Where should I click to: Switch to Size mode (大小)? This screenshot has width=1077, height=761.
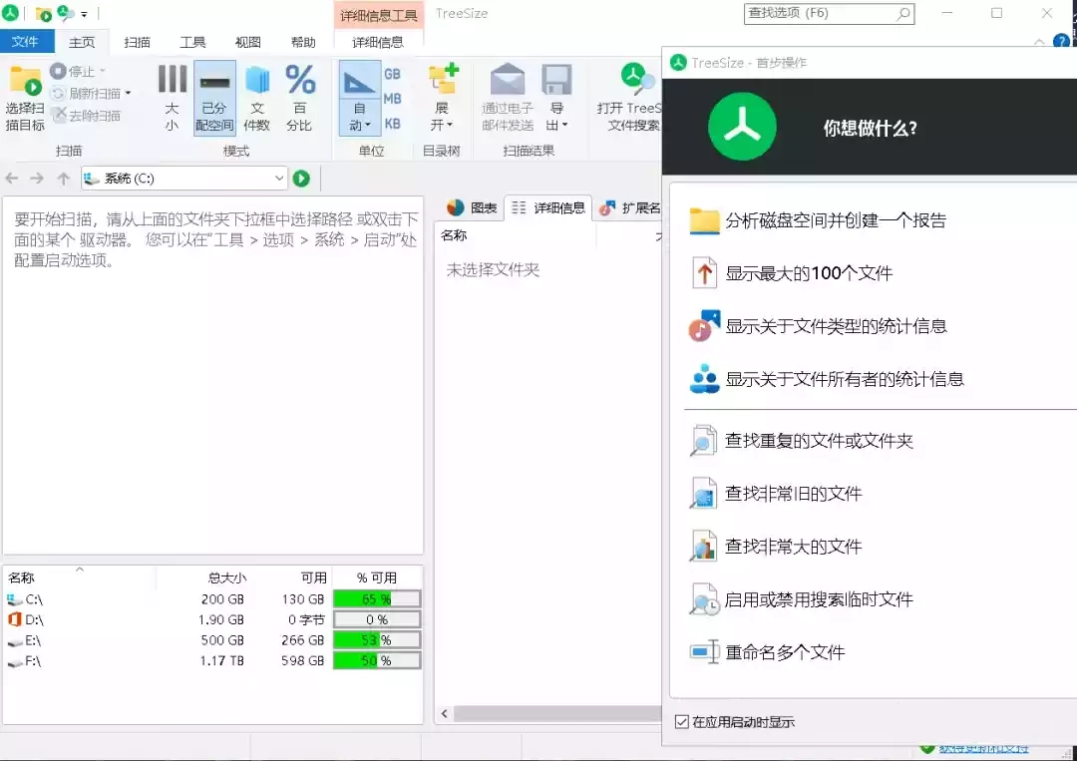172,98
